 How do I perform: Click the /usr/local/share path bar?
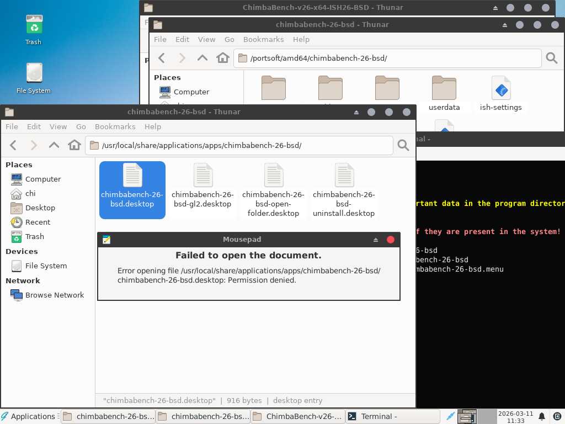point(239,145)
